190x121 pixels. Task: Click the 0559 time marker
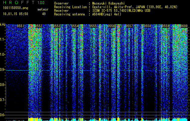coord(166,26)
